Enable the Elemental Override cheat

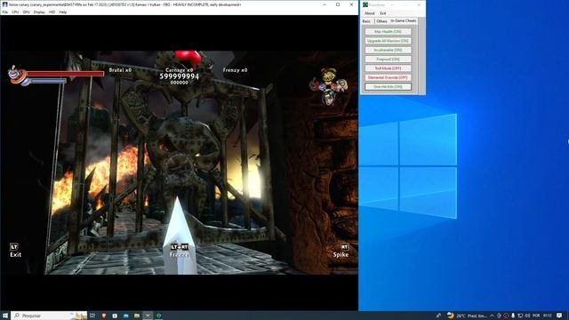[388, 77]
